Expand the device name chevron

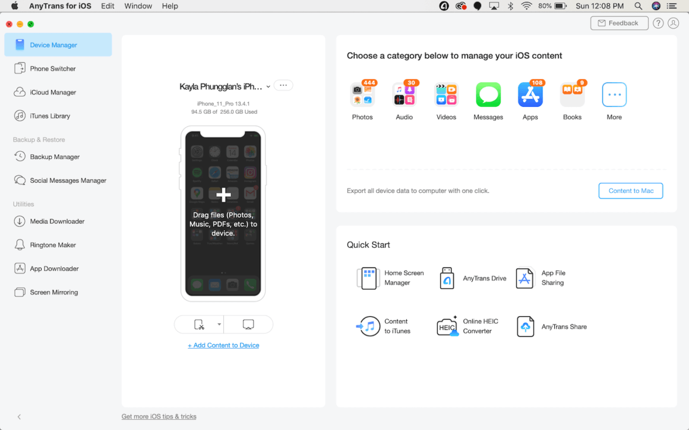point(268,85)
